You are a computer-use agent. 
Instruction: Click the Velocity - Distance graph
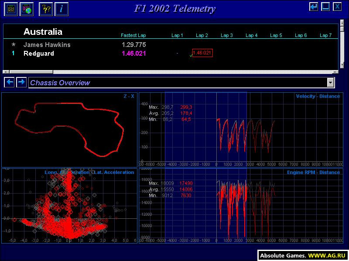241,130
